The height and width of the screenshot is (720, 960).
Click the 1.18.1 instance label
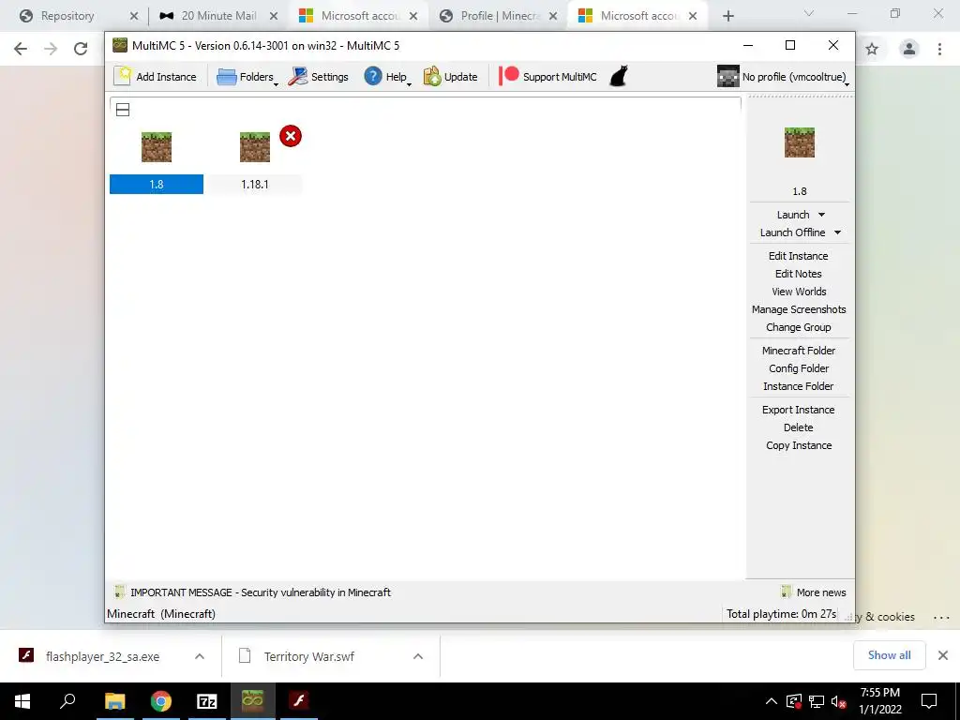[255, 185]
